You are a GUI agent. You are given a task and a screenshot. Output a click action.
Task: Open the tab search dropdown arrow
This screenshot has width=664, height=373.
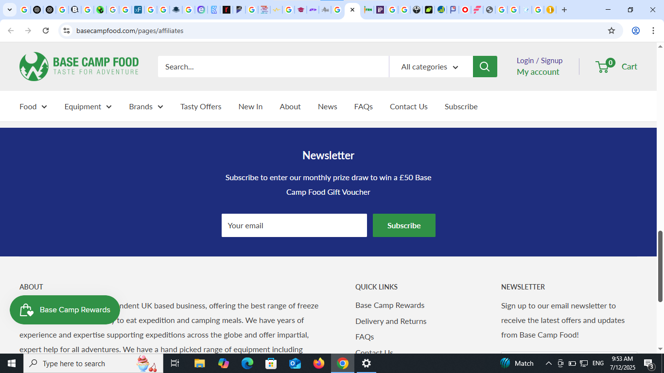tap(9, 10)
